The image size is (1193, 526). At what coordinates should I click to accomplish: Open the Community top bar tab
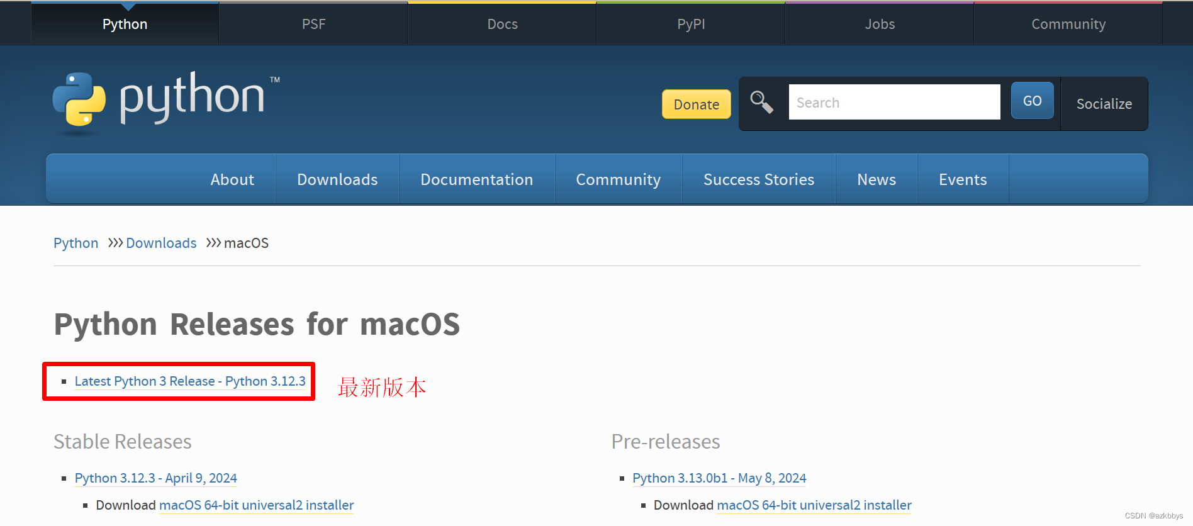[x=1068, y=24]
